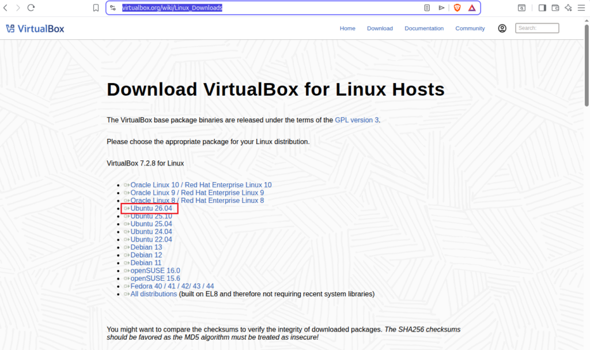Reload the page with the refresh icon
590x350 pixels.
pyautogui.click(x=31, y=7)
